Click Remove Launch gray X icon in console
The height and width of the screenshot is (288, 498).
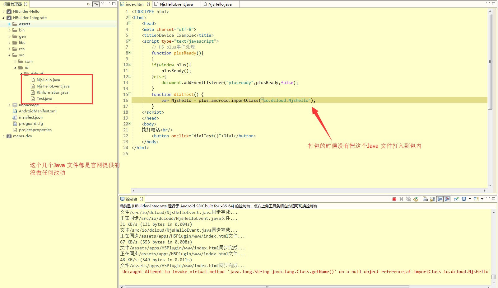(401, 199)
